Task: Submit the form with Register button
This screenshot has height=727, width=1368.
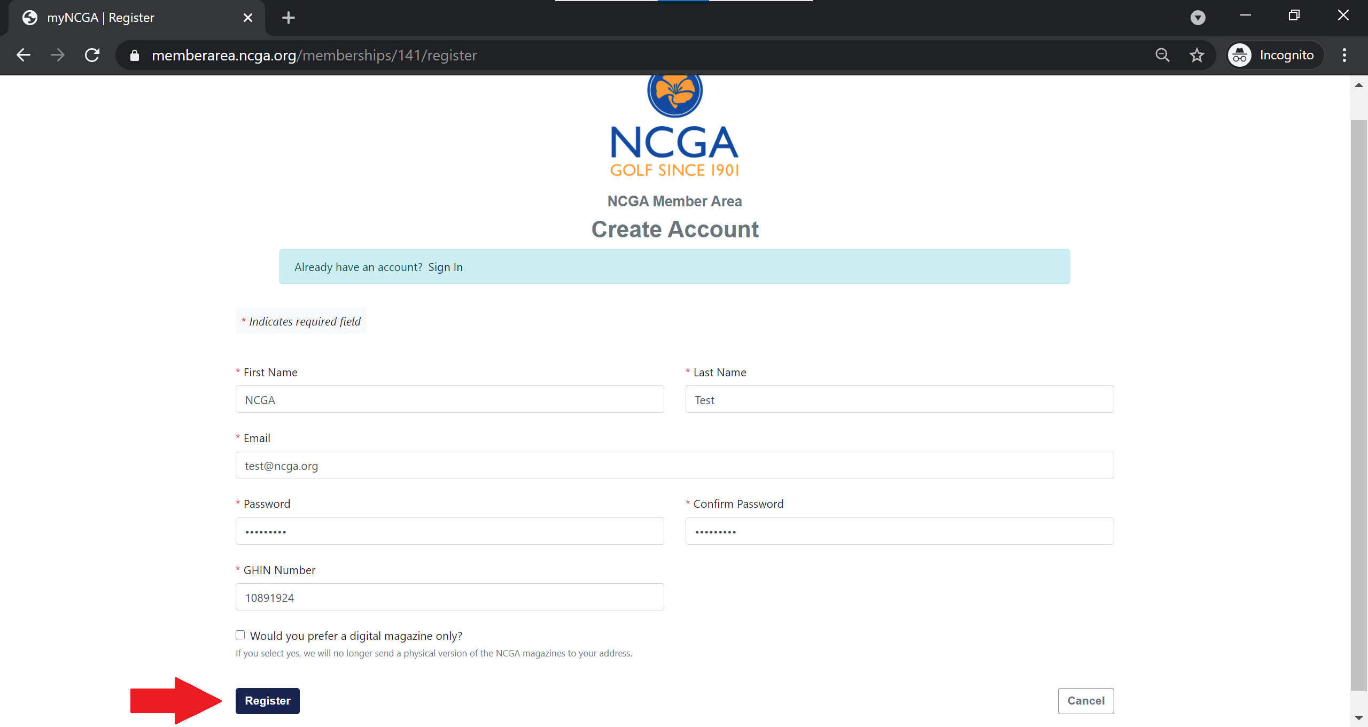Action: [268, 700]
